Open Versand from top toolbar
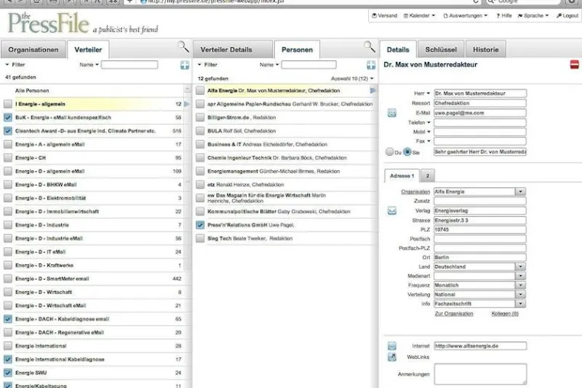Viewport: 582px width, 388px height. [384, 15]
